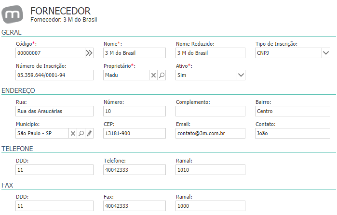Click the Tipo de Inscrição label
Screen dimensions: 337x215
click(276, 44)
